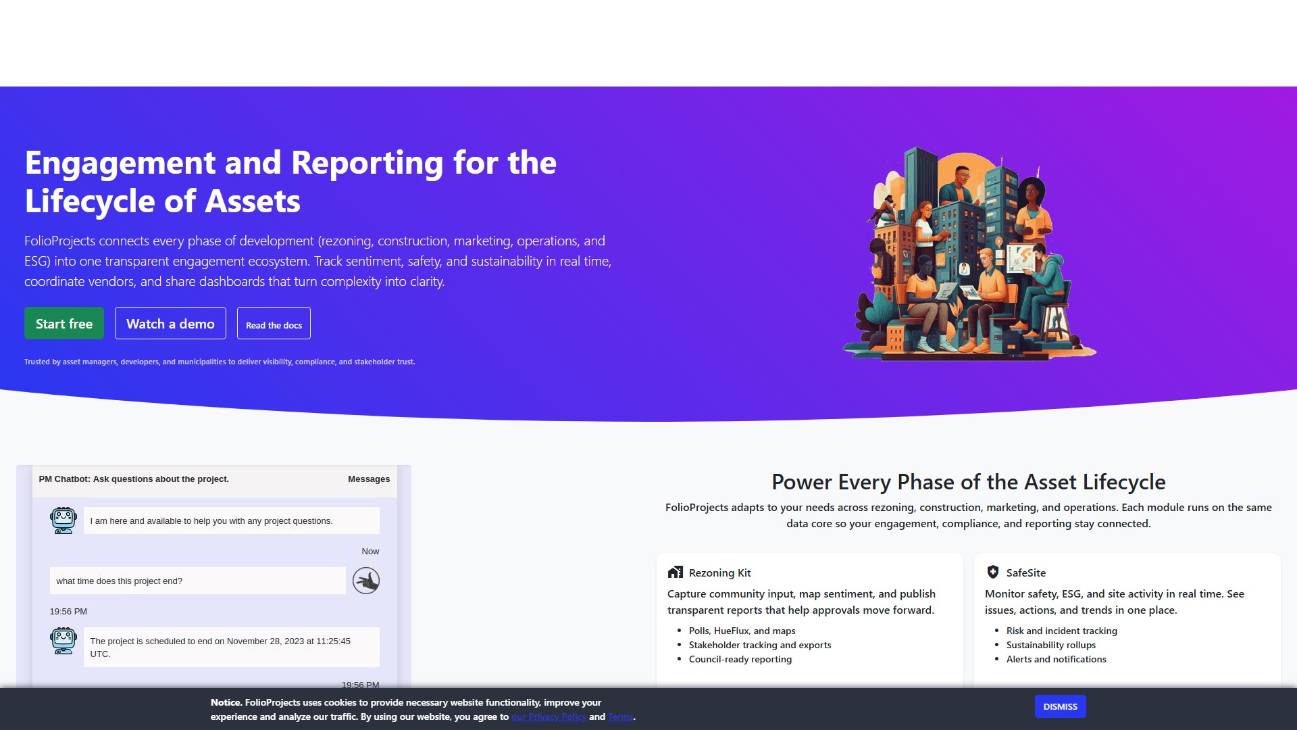Open the Read the docs page
1297x730 pixels.
pyautogui.click(x=274, y=324)
